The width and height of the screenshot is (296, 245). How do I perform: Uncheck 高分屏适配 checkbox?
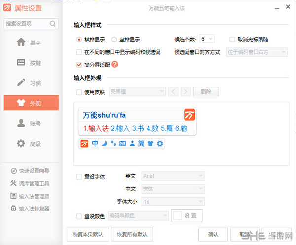pos(79,65)
